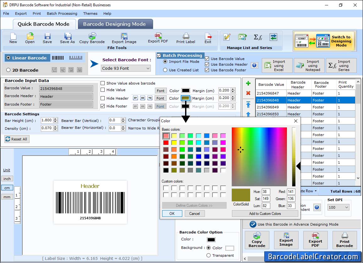The image size is (363, 263).
Task: Click the sigma series function icon
Action: [x=258, y=37]
